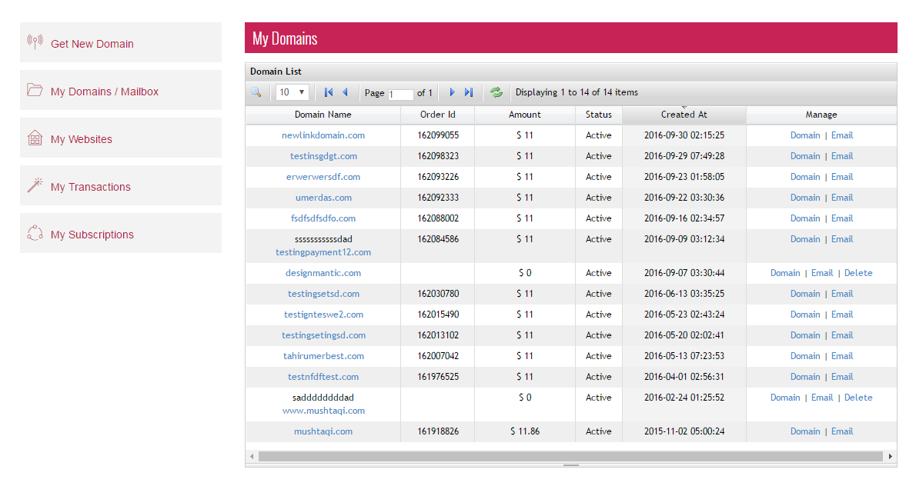Click the Domain link for mushtaqi.com

point(805,431)
